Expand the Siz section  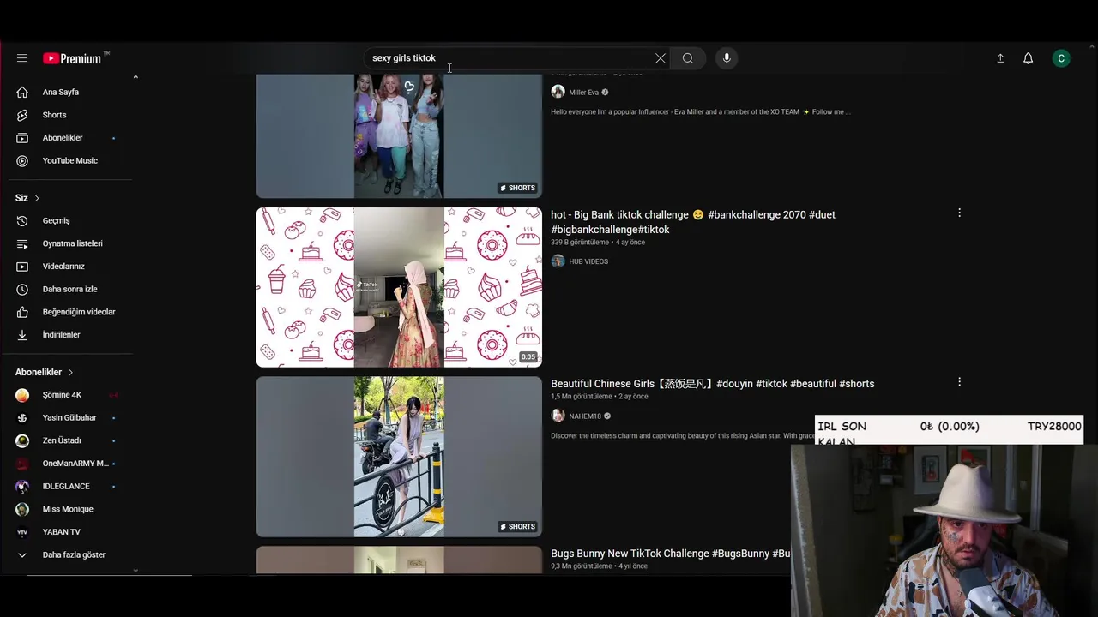coord(27,198)
